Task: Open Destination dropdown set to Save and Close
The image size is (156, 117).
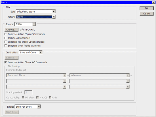Action: click(x=31, y=53)
